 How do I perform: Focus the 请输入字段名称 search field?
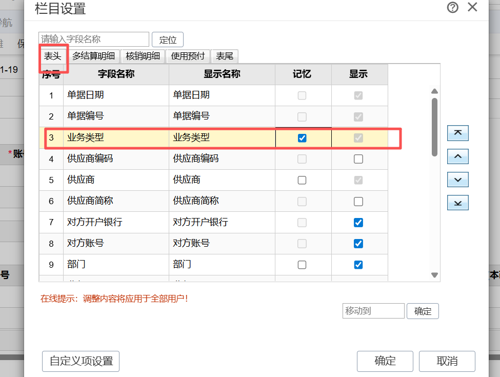pos(94,39)
